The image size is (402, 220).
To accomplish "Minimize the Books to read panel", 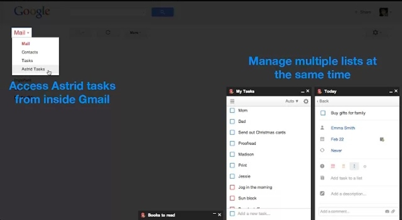I will point(214,214).
